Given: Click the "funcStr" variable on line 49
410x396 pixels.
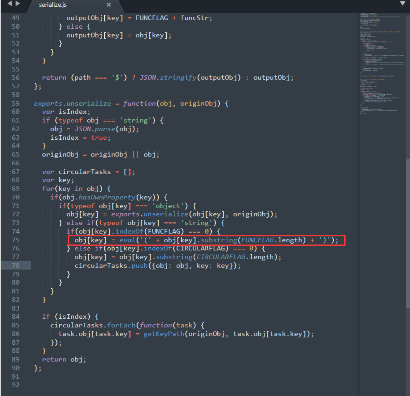Looking at the screenshot, I should coord(195,18).
